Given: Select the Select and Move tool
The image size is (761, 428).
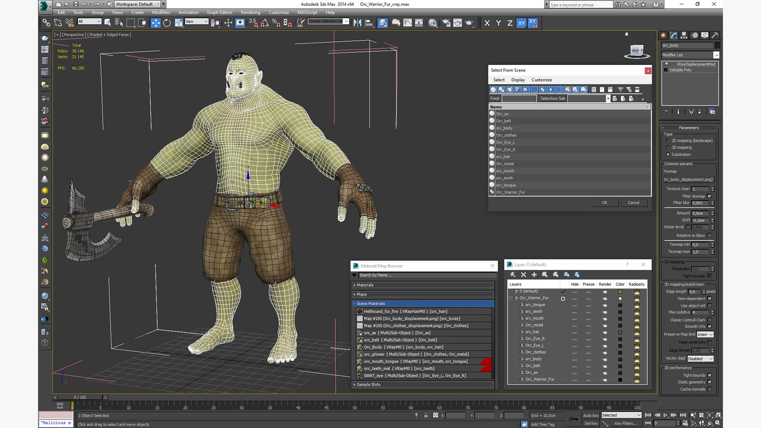Looking at the screenshot, I should (x=156, y=23).
